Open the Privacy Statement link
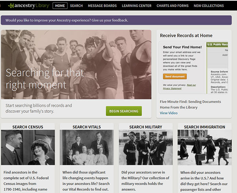The height and width of the screenshot is (193, 237). pyautogui.click(x=179, y=87)
